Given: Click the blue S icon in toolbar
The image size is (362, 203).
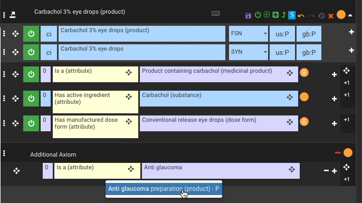Looking at the screenshot, I should coord(292,15).
